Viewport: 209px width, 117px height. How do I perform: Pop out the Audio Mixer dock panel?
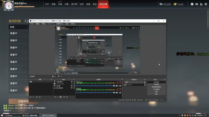(122, 80)
